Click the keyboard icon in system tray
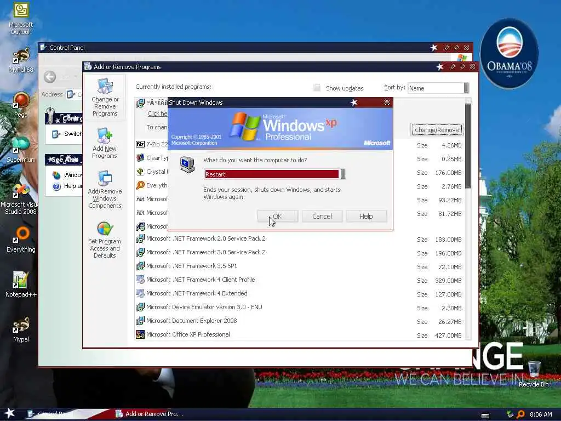This screenshot has width=561, height=421. click(485, 416)
